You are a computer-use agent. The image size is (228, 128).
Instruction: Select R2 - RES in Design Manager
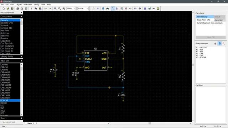(x=199, y=51)
